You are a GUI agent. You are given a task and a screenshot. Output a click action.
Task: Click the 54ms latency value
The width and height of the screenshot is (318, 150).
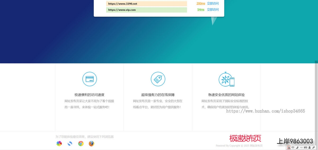pos(201,10)
